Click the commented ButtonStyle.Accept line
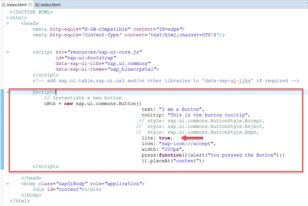 coord(202,120)
